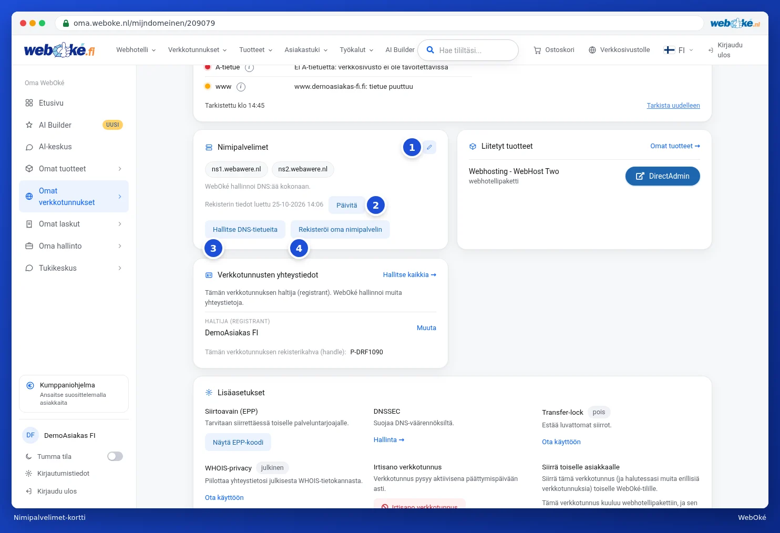Click the lock icon in the address bar
The width and height of the screenshot is (780, 533).
tap(66, 23)
